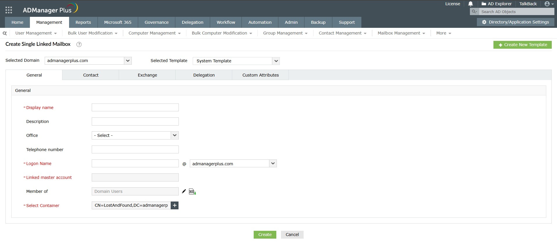The height and width of the screenshot is (245, 557).
Task: Expand Bulk User Modification menu
Action: [x=93, y=33]
